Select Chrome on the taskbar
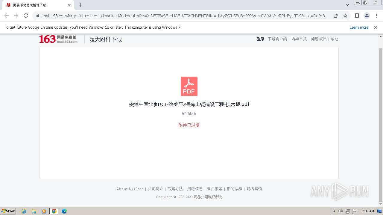The image size is (383, 215). tap(54, 211)
